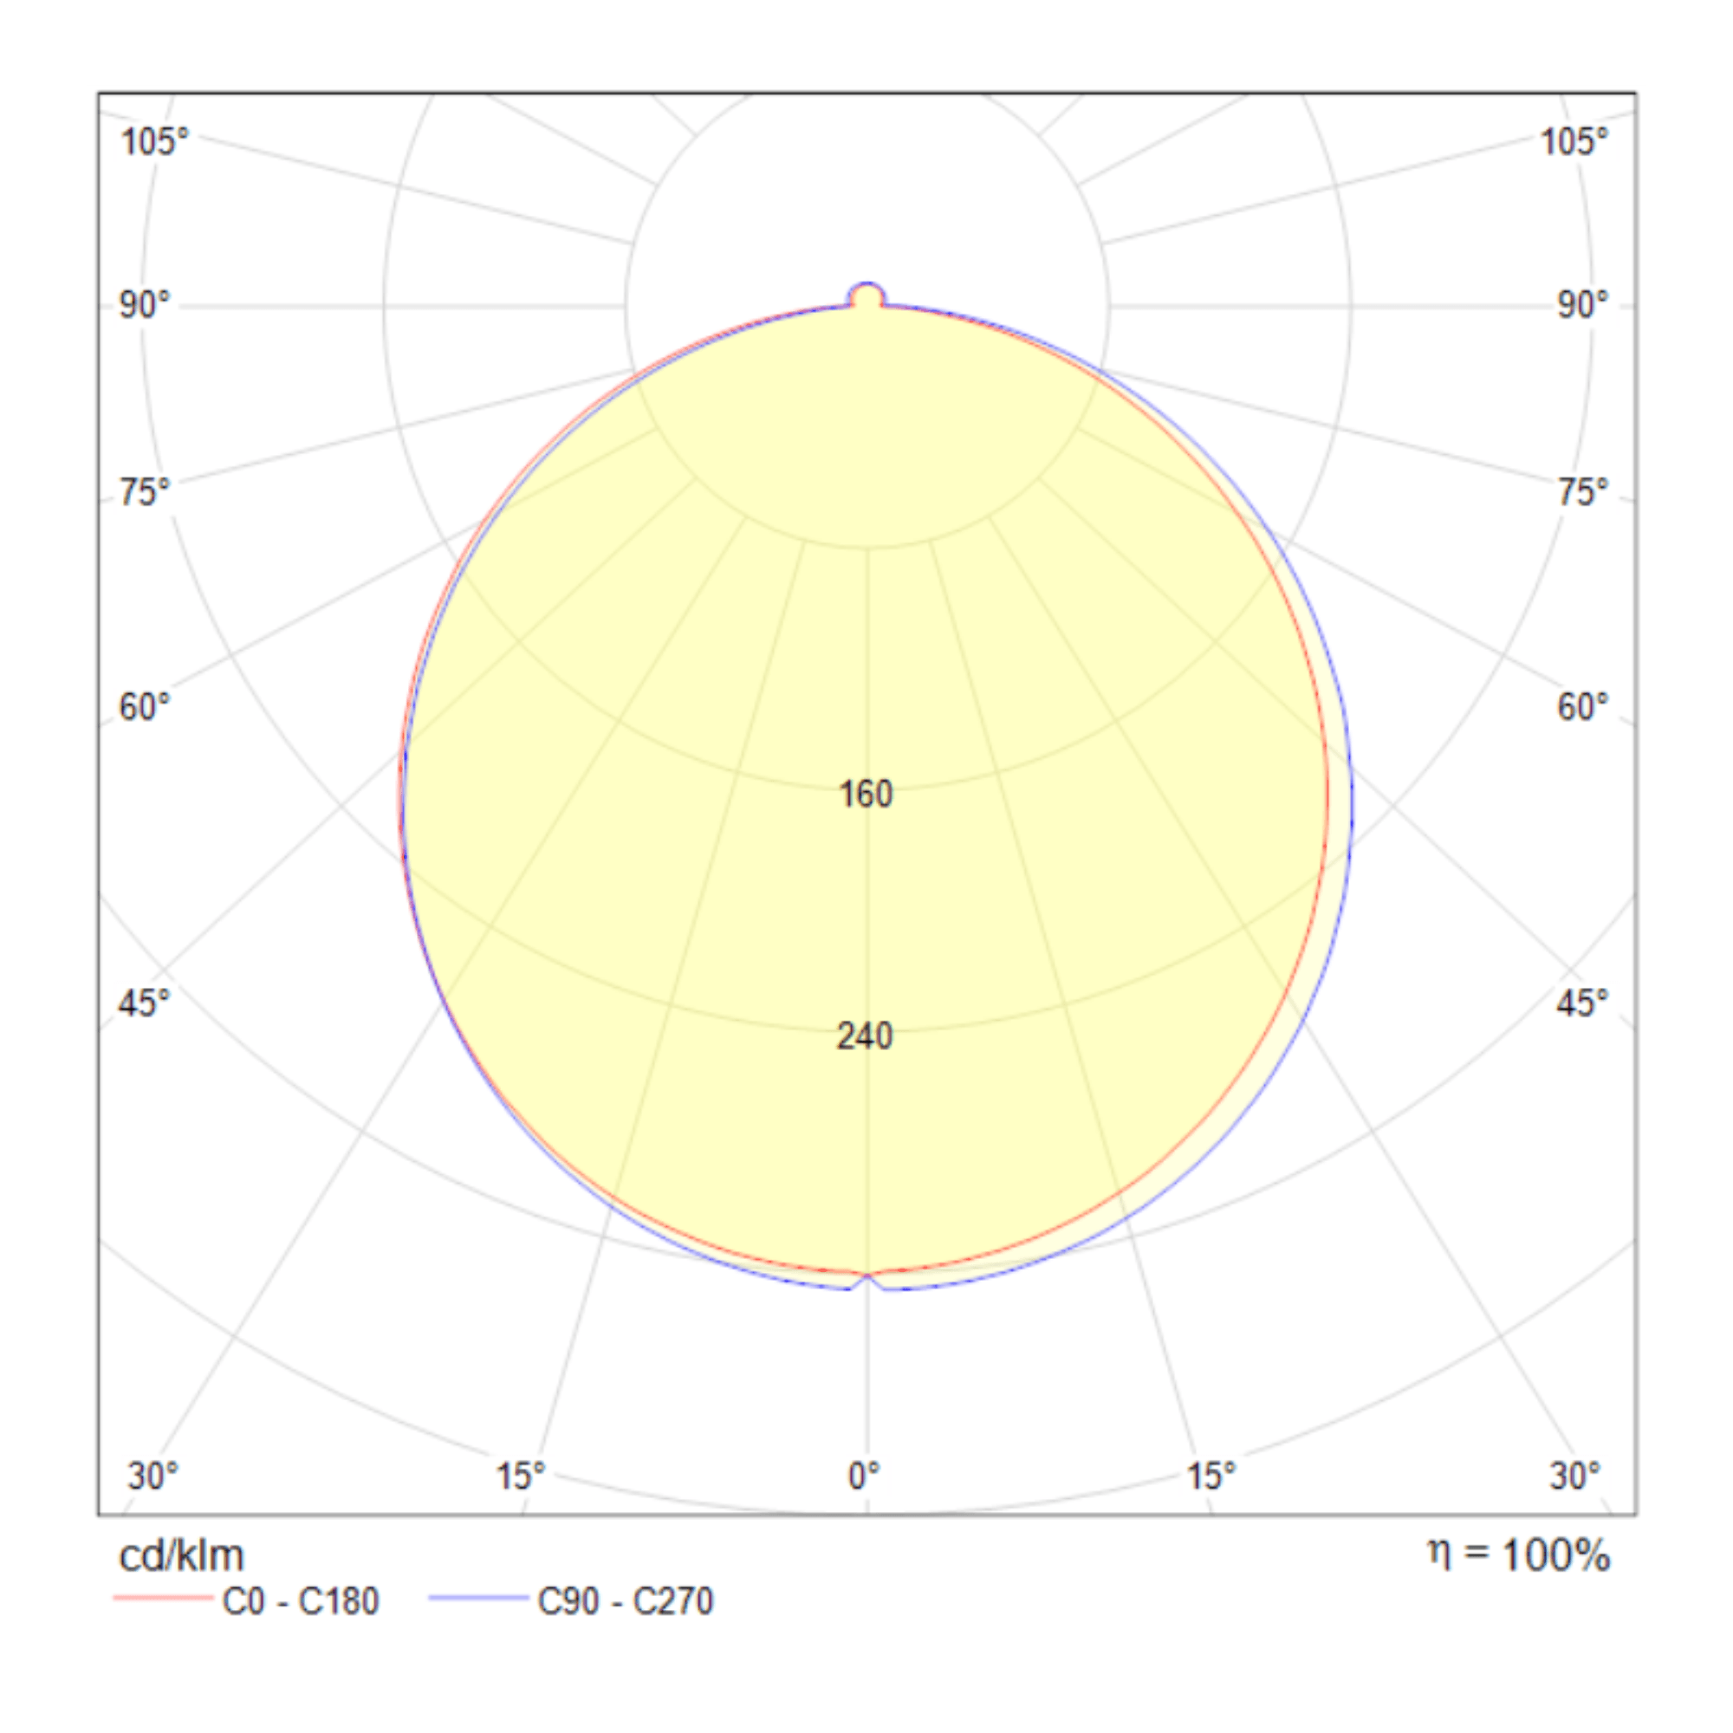Click the left 75° angle label
This screenshot has height=1733, width=1733.
point(145,492)
